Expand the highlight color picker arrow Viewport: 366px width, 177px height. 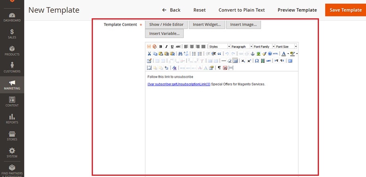(x=297, y=54)
